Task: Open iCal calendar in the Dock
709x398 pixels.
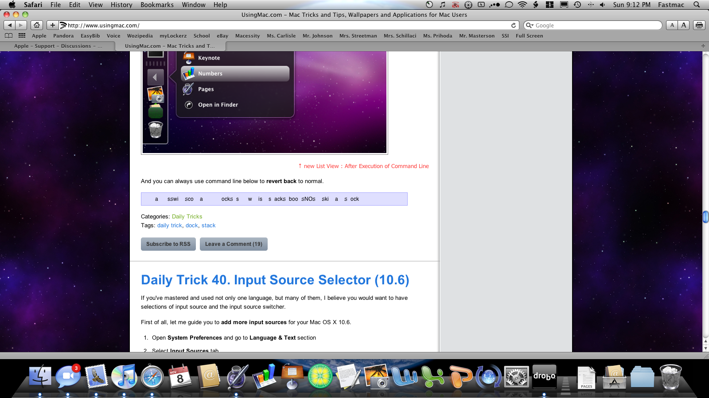Action: click(x=180, y=377)
